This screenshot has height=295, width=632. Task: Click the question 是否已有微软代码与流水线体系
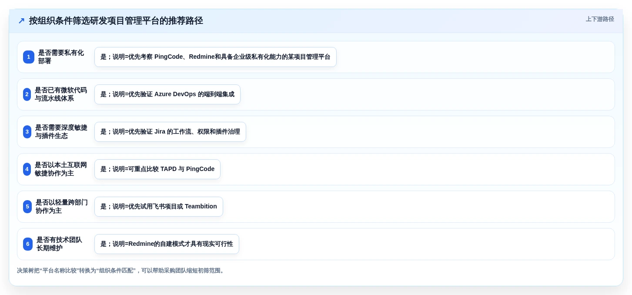(61, 94)
